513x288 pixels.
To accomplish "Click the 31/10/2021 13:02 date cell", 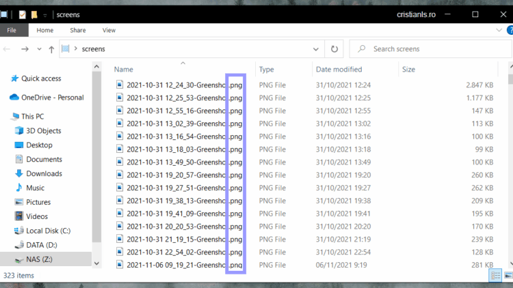I will (x=343, y=124).
